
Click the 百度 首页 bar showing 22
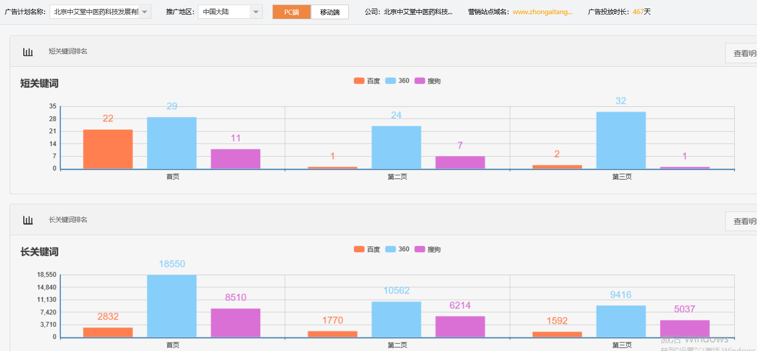(x=108, y=149)
